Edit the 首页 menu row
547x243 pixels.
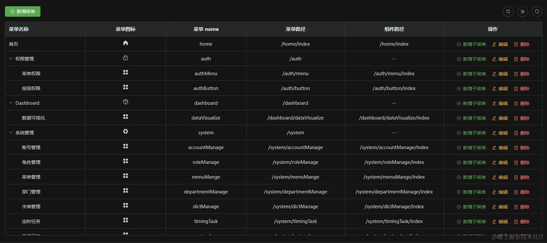click(x=500, y=44)
